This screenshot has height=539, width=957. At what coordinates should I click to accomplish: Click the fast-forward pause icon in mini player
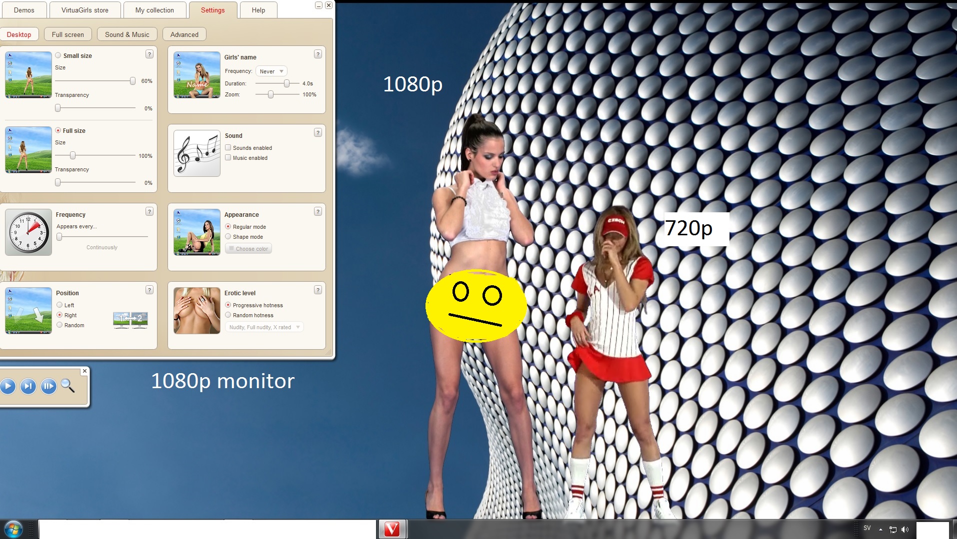(x=48, y=386)
